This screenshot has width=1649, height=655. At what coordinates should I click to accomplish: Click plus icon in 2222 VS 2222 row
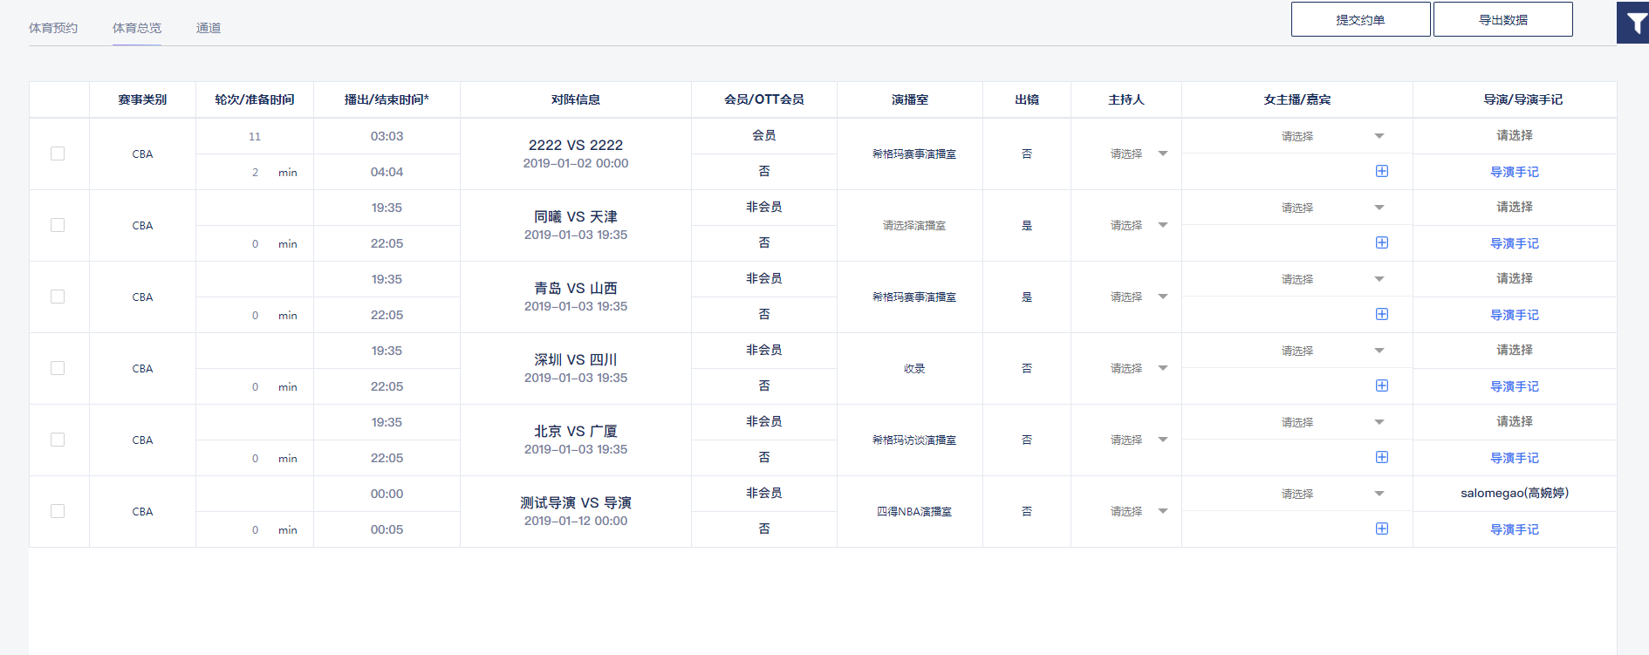tap(1382, 172)
